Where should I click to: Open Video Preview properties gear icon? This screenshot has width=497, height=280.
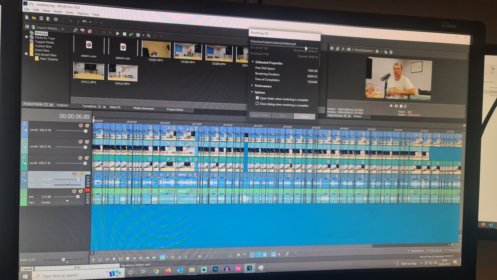coord(332,48)
